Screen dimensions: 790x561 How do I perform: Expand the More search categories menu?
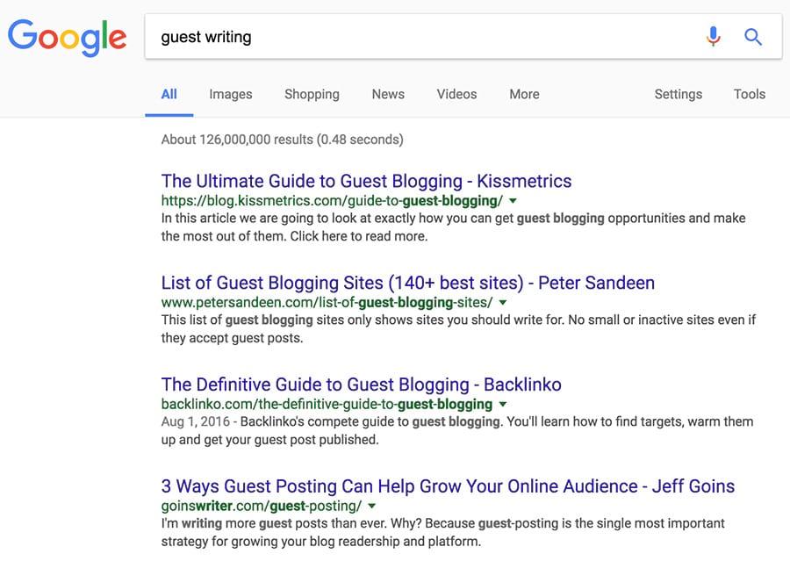click(524, 94)
